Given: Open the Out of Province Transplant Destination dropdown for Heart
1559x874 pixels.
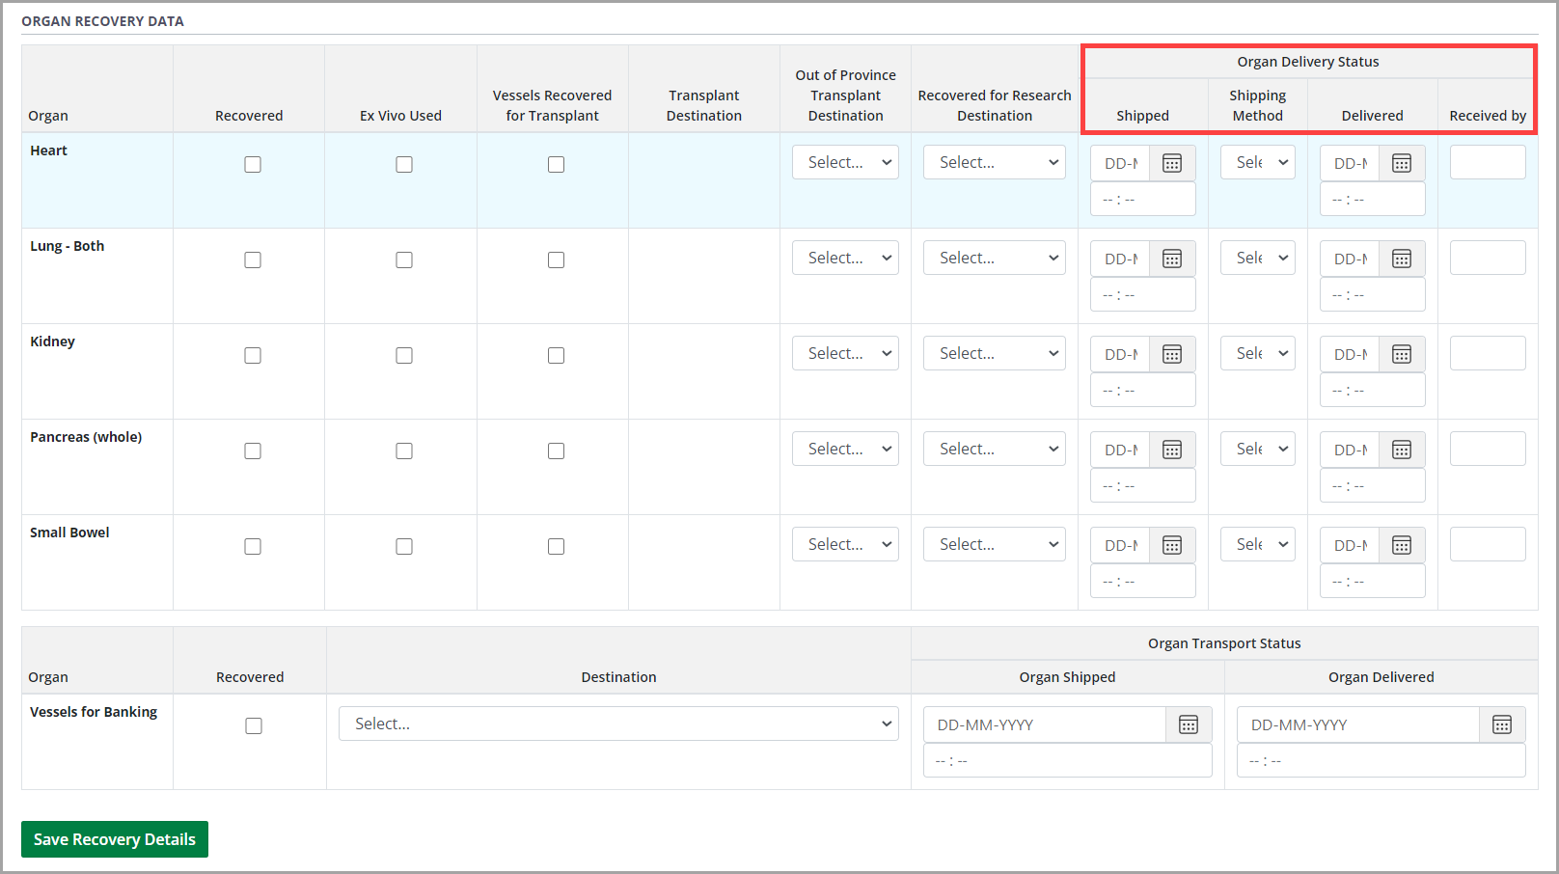Looking at the screenshot, I should pos(845,161).
